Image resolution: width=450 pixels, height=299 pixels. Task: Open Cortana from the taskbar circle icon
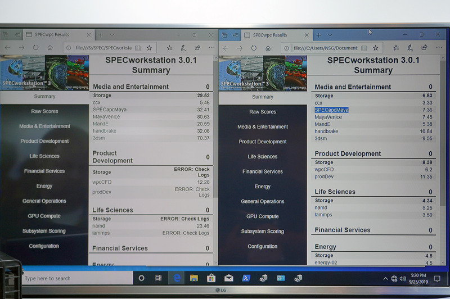142,278
